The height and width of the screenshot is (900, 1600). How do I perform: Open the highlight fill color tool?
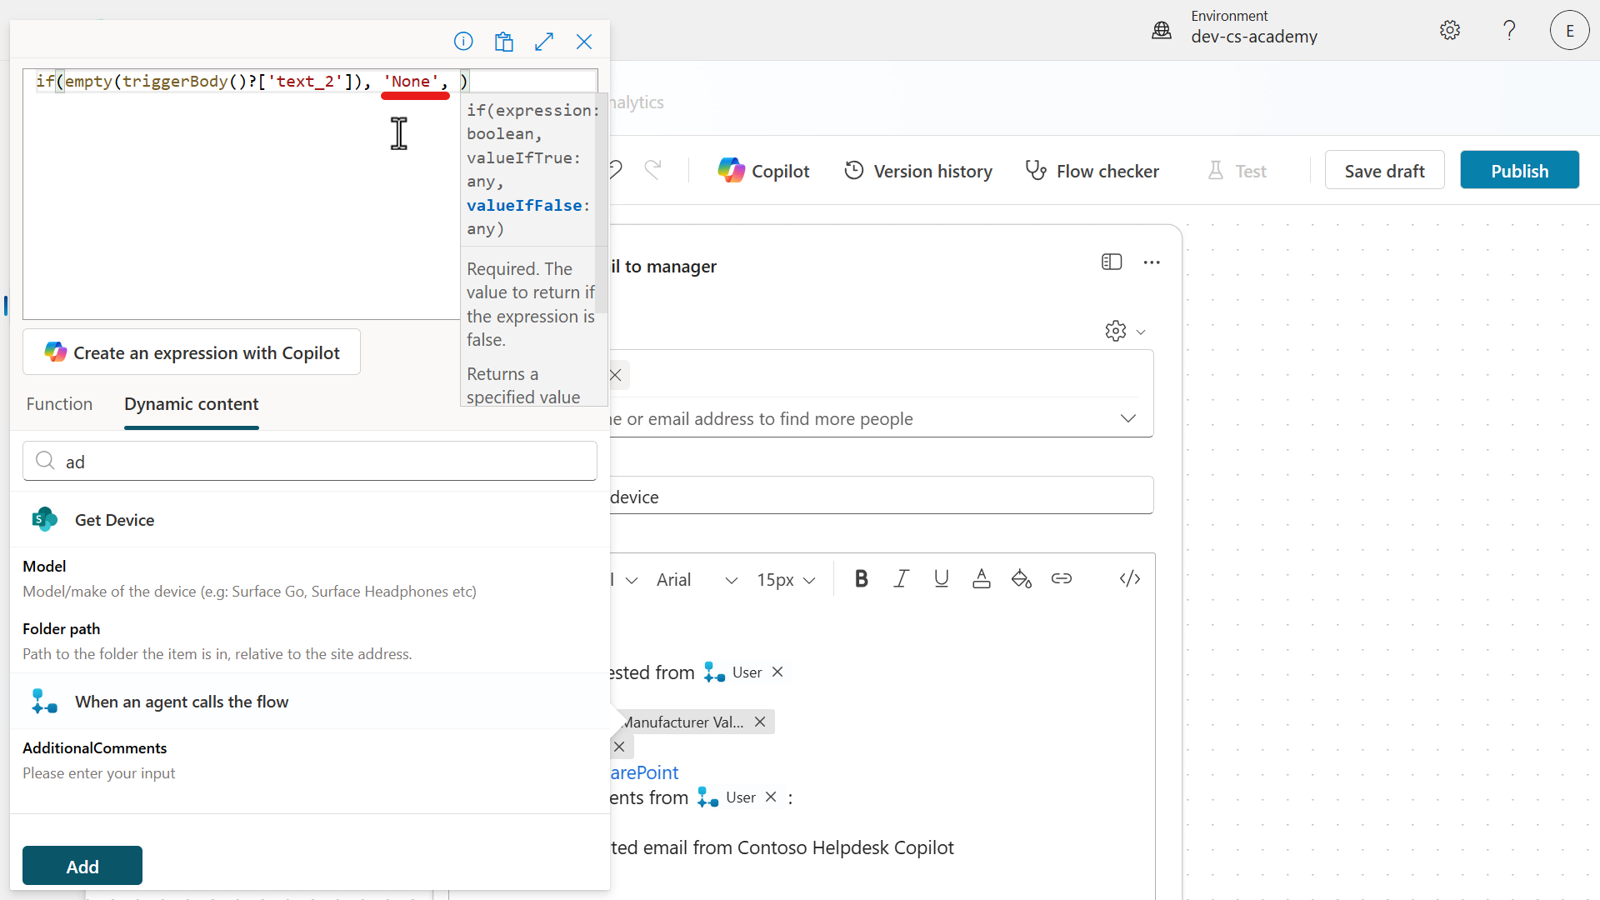[1021, 579]
